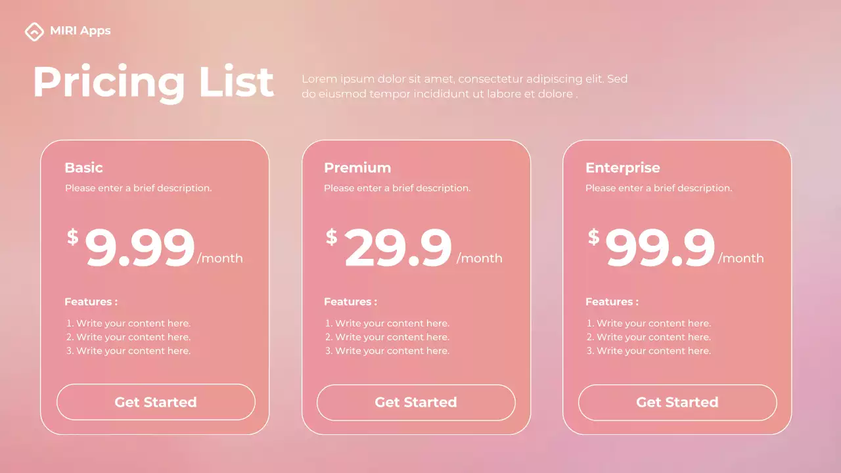The image size is (841, 473).
Task: Click the MIRI Apps brand name
Action: click(x=80, y=31)
